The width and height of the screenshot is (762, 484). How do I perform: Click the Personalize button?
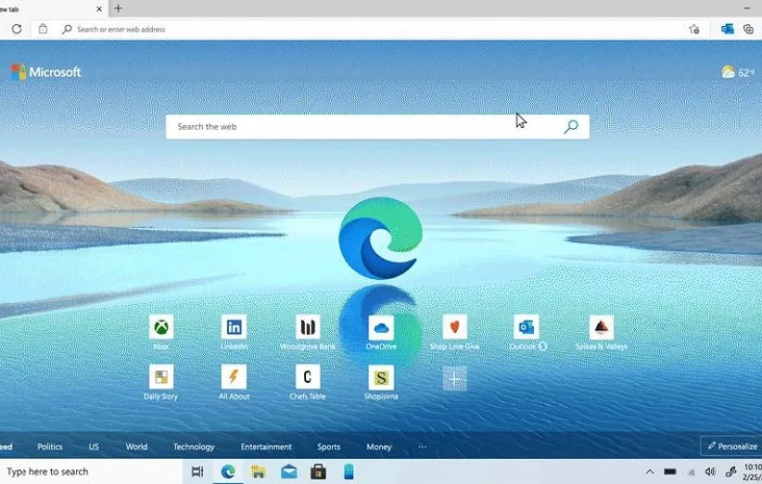point(731,446)
